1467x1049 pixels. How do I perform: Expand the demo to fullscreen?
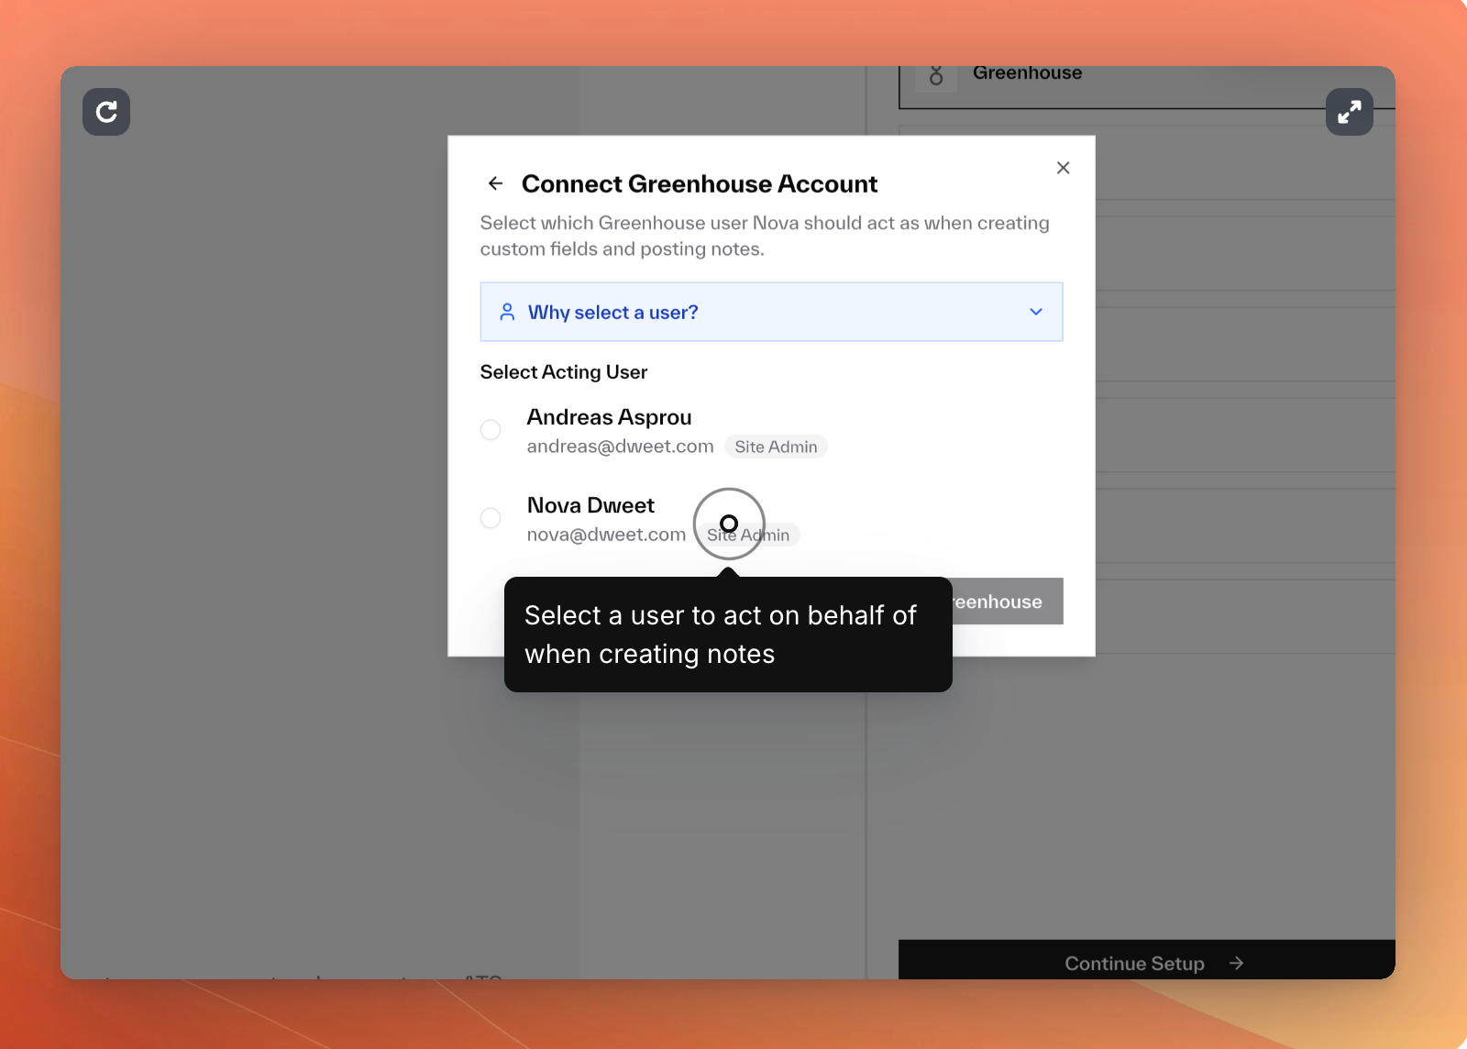click(1349, 112)
